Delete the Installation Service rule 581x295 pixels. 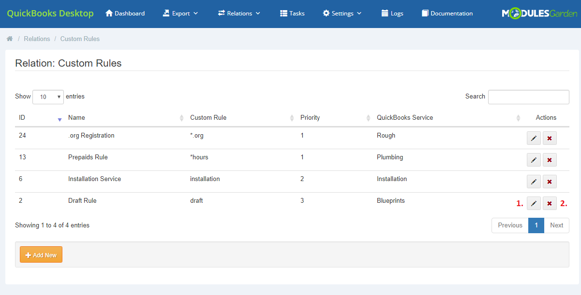[x=550, y=182]
